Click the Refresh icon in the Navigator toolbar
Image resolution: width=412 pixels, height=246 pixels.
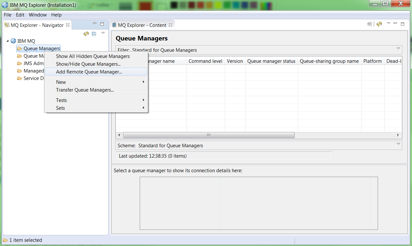[x=86, y=33]
